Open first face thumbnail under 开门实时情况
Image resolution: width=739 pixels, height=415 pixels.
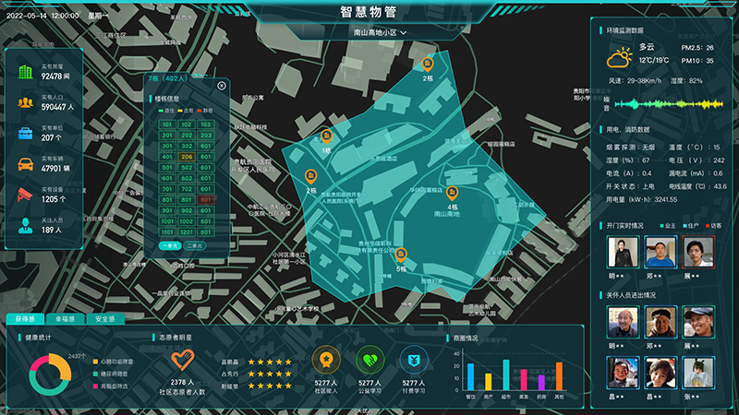point(623,252)
